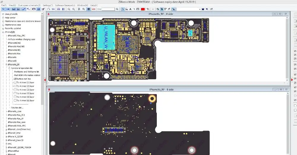297x155 pixels.
Task: Open Part BOM information related item
Action: point(27,75)
